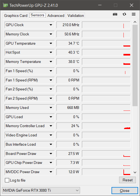
Task: Select NVIDIA GeForce RTX 3080 Ti combo box
Action: [x=41, y=190]
